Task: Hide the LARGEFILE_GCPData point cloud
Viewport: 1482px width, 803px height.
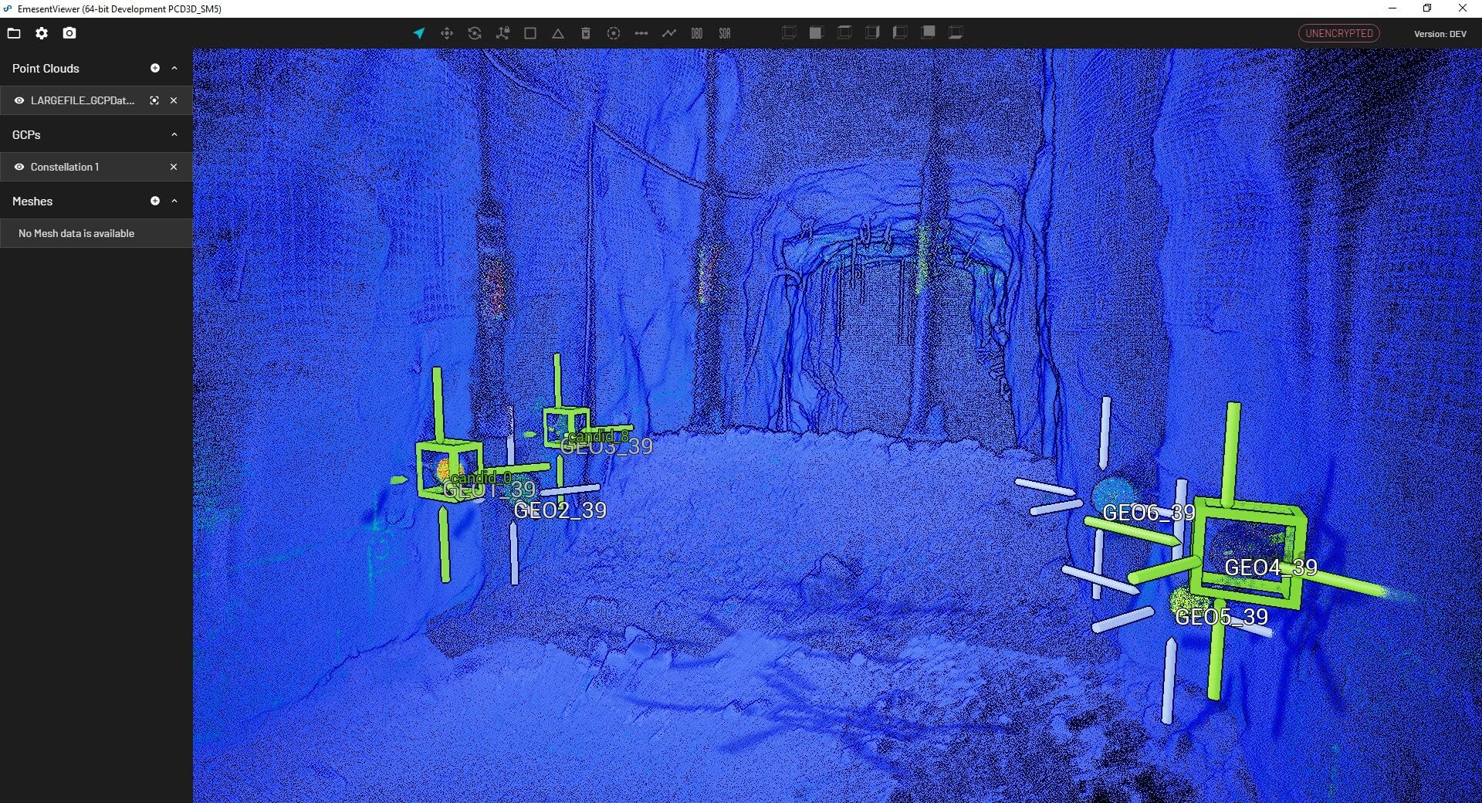Action: coord(19,100)
